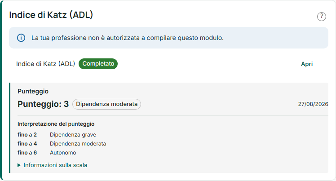This screenshot has width=336, height=181.
Task: Select the Punteggio: 3 score text
Action: point(43,104)
